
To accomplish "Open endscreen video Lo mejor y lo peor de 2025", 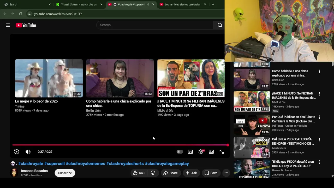I will point(49,78).
